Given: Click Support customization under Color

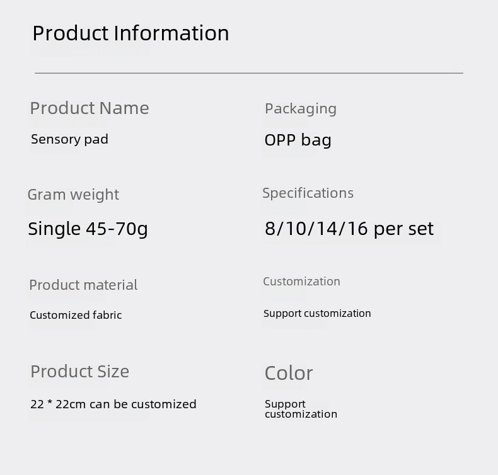Looking at the screenshot, I should pos(300,409).
